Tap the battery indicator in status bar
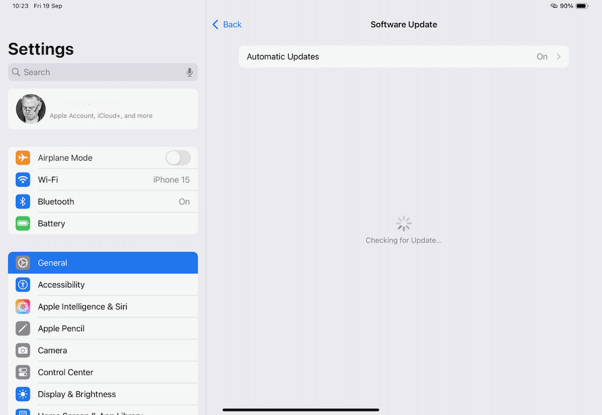 tap(581, 6)
